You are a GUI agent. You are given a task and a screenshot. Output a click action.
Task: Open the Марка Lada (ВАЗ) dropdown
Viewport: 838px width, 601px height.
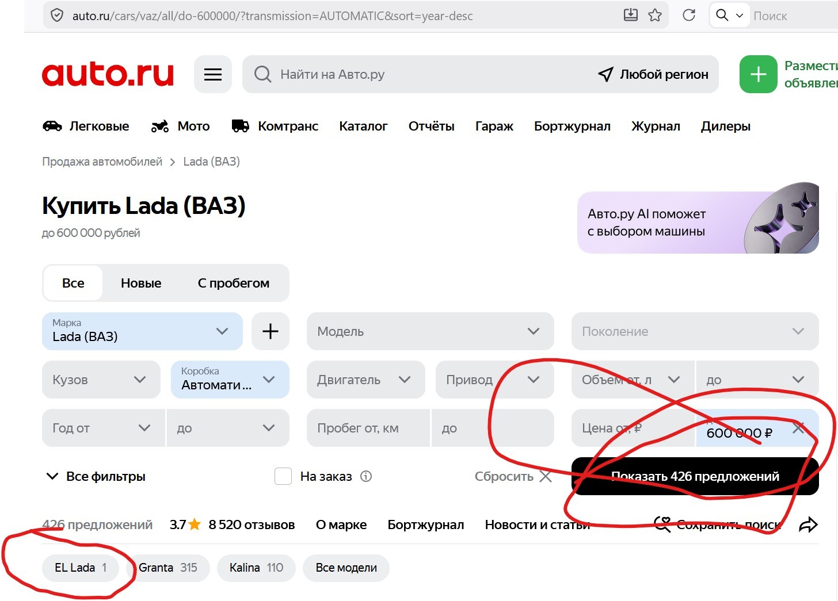[142, 331]
